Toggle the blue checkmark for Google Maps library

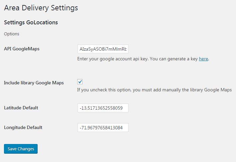80,82
